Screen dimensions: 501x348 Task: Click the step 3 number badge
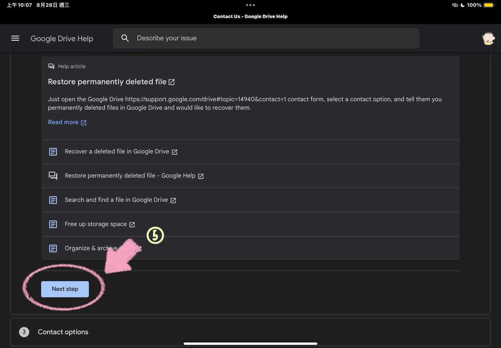pyautogui.click(x=24, y=332)
